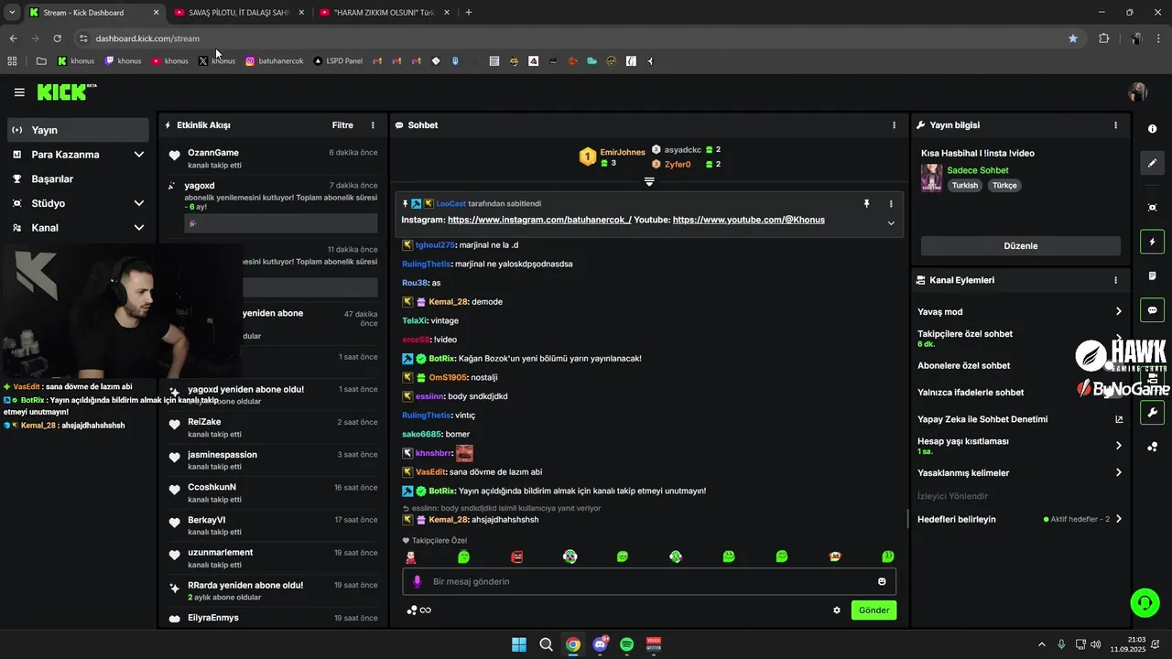Toggle the chat bubble panel icon in right sidebar

coord(1153,310)
